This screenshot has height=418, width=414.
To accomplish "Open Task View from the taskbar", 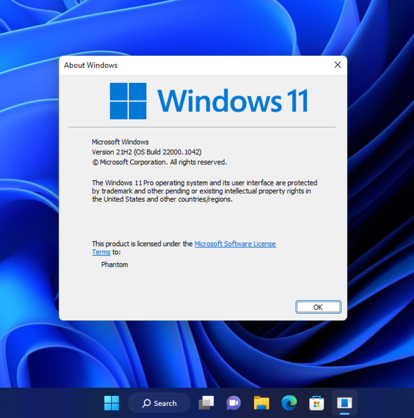I will pyautogui.click(x=206, y=403).
